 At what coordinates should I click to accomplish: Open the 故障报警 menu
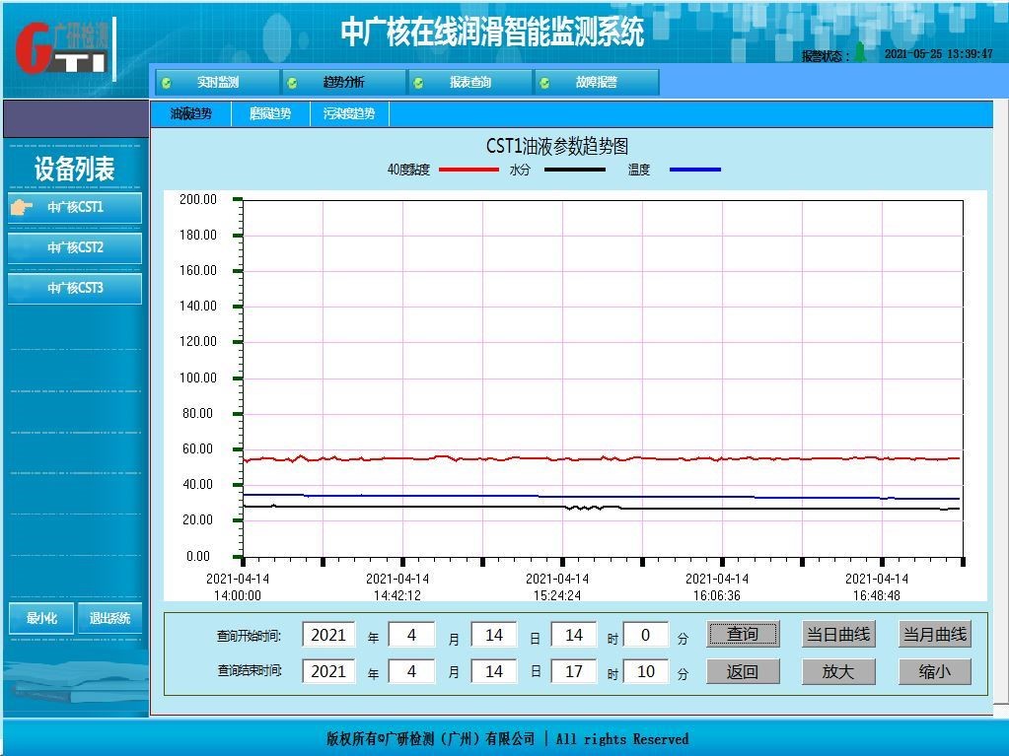pos(596,82)
